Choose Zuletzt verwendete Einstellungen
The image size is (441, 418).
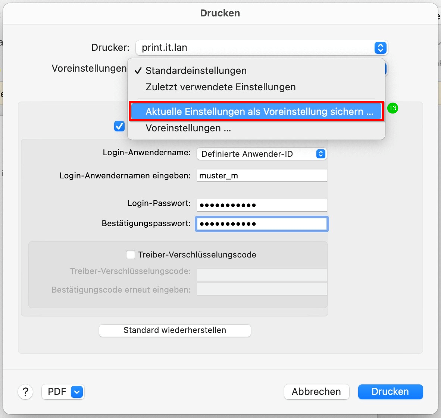tap(220, 87)
